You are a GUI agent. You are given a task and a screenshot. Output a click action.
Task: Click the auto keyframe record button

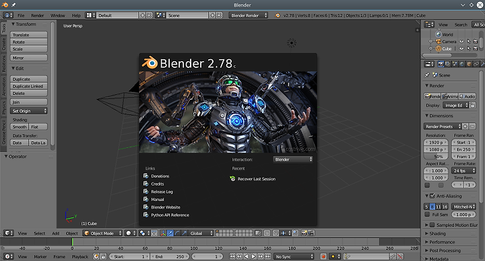[323, 256]
